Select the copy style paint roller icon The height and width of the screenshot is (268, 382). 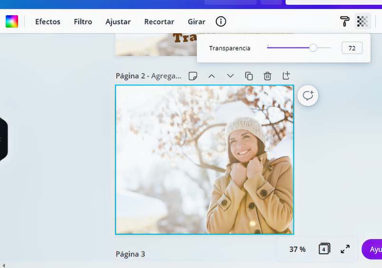click(344, 21)
